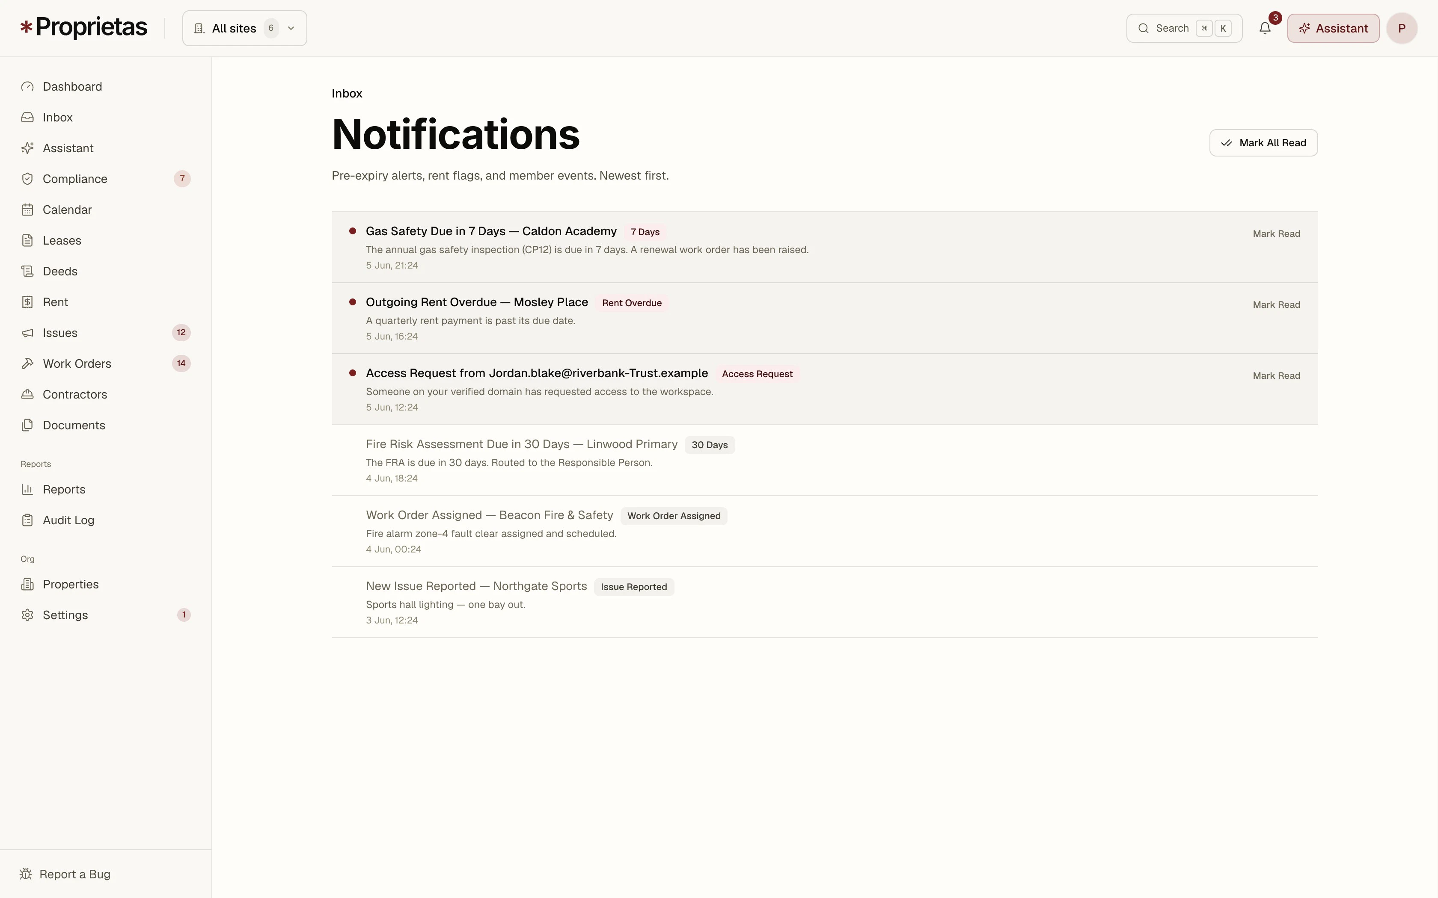This screenshot has height=898, width=1438.
Task: Click the Settings gear icon
Action: coord(27,615)
